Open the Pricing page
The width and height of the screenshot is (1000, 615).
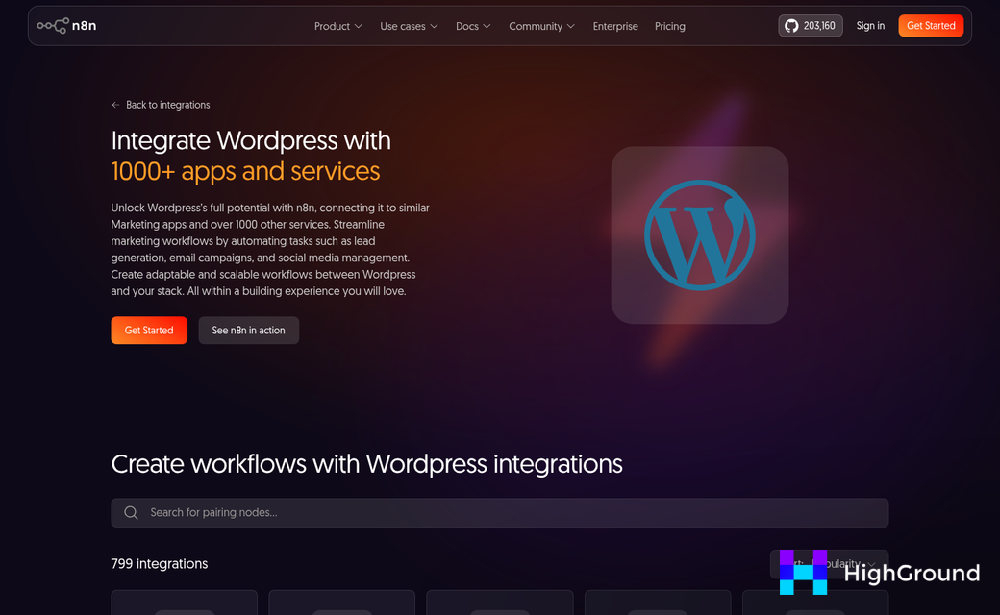(669, 26)
